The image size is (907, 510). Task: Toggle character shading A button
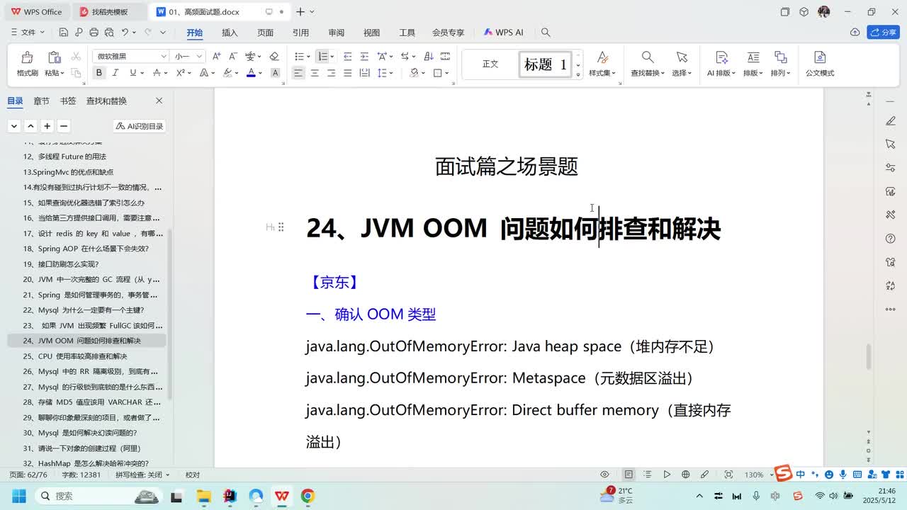coord(276,73)
